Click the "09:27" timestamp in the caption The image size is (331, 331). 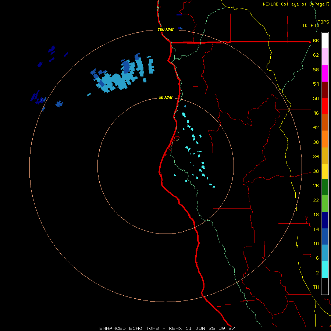point(227,328)
